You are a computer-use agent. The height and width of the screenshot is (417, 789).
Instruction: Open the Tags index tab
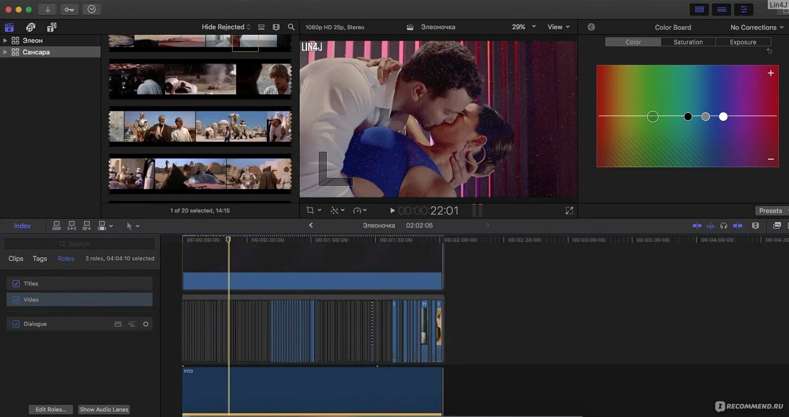tap(40, 258)
